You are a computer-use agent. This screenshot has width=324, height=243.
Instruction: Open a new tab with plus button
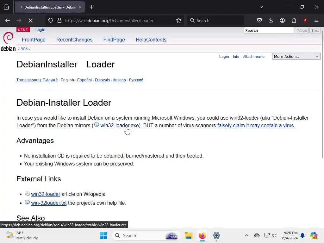coord(91,7)
